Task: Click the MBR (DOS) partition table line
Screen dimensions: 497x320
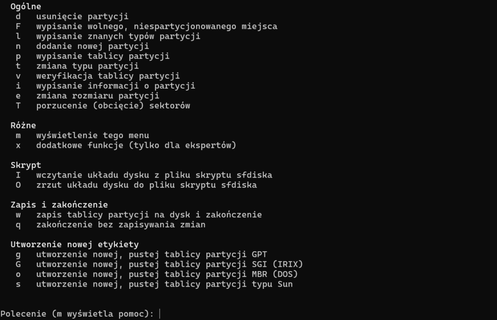Action: 166,274
